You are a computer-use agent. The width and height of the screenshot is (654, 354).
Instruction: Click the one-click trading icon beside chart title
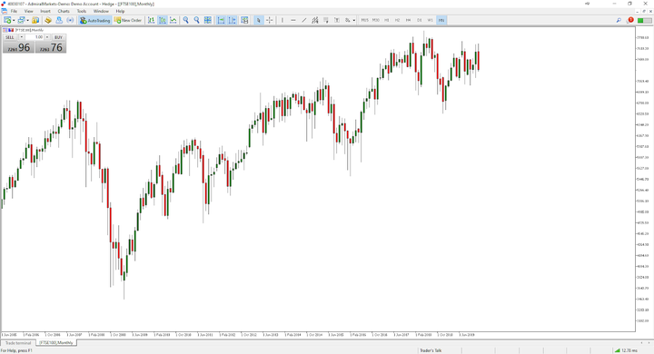pyautogui.click(x=5, y=30)
